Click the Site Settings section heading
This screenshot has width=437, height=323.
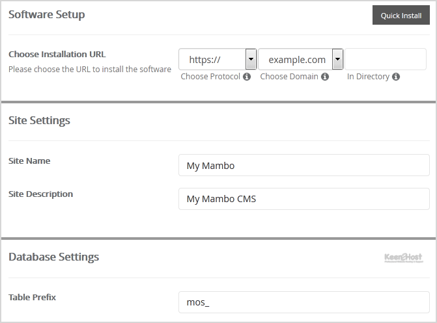[39, 120]
